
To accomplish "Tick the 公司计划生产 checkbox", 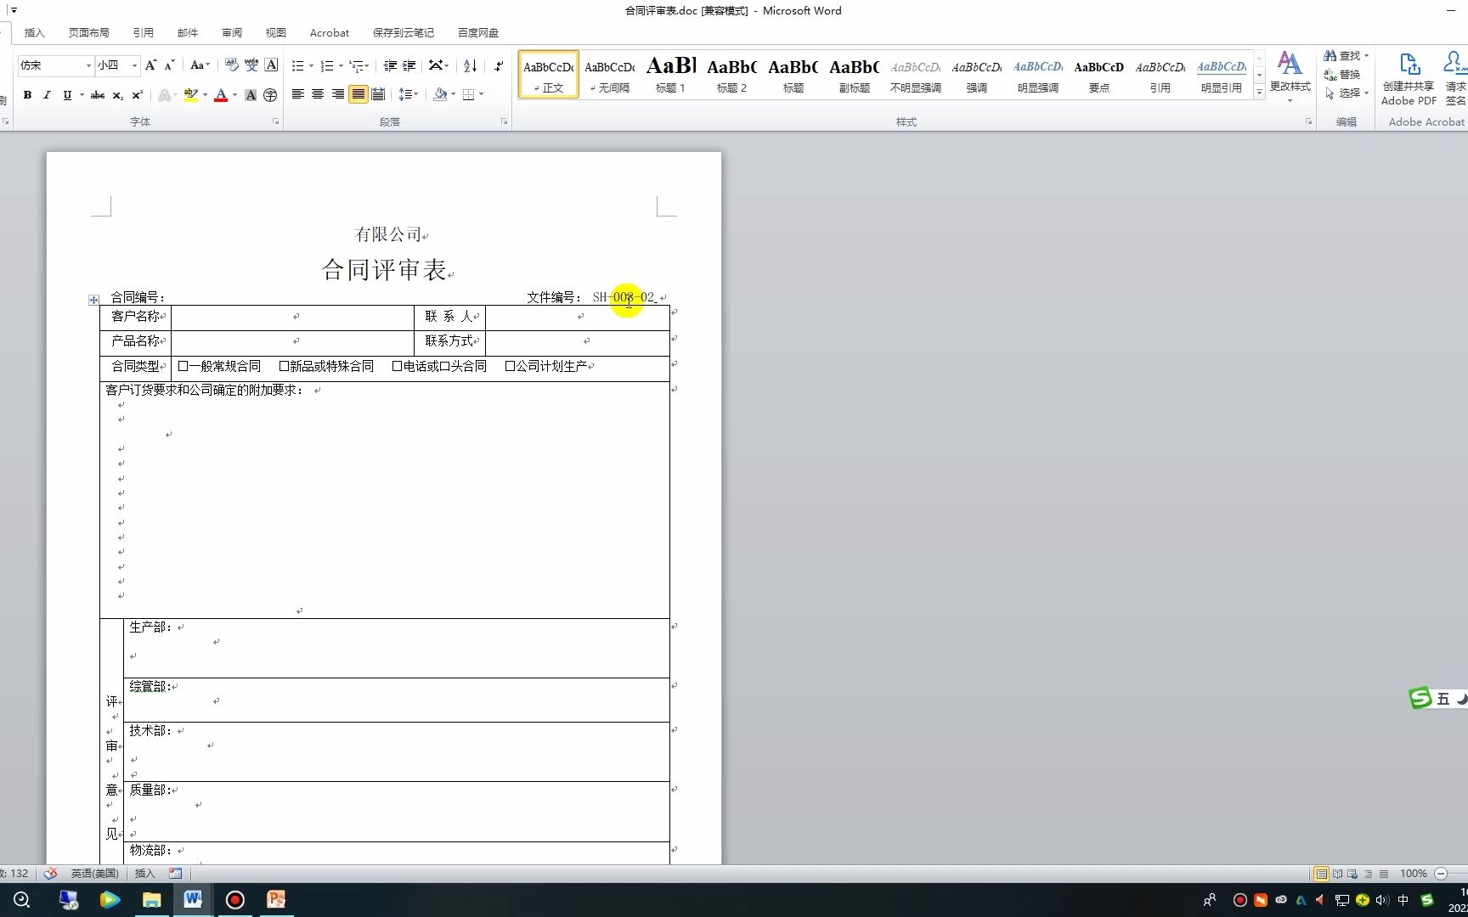I will tap(510, 366).
